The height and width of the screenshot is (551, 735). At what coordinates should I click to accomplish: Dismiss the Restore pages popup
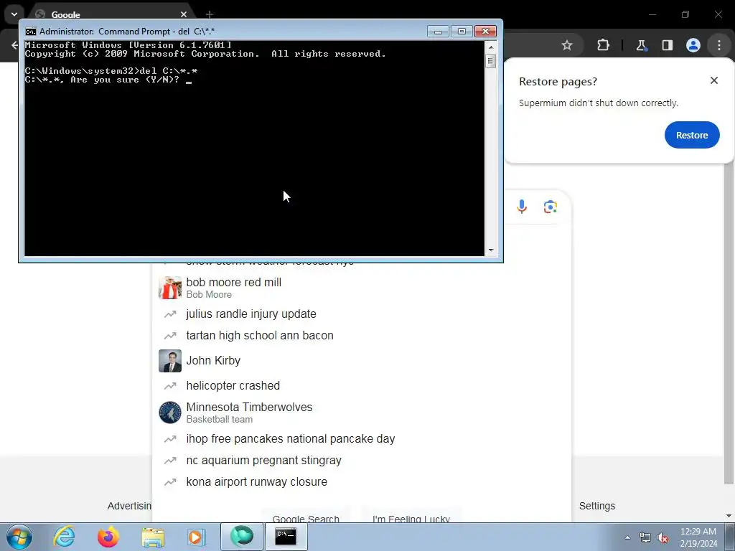(714, 80)
